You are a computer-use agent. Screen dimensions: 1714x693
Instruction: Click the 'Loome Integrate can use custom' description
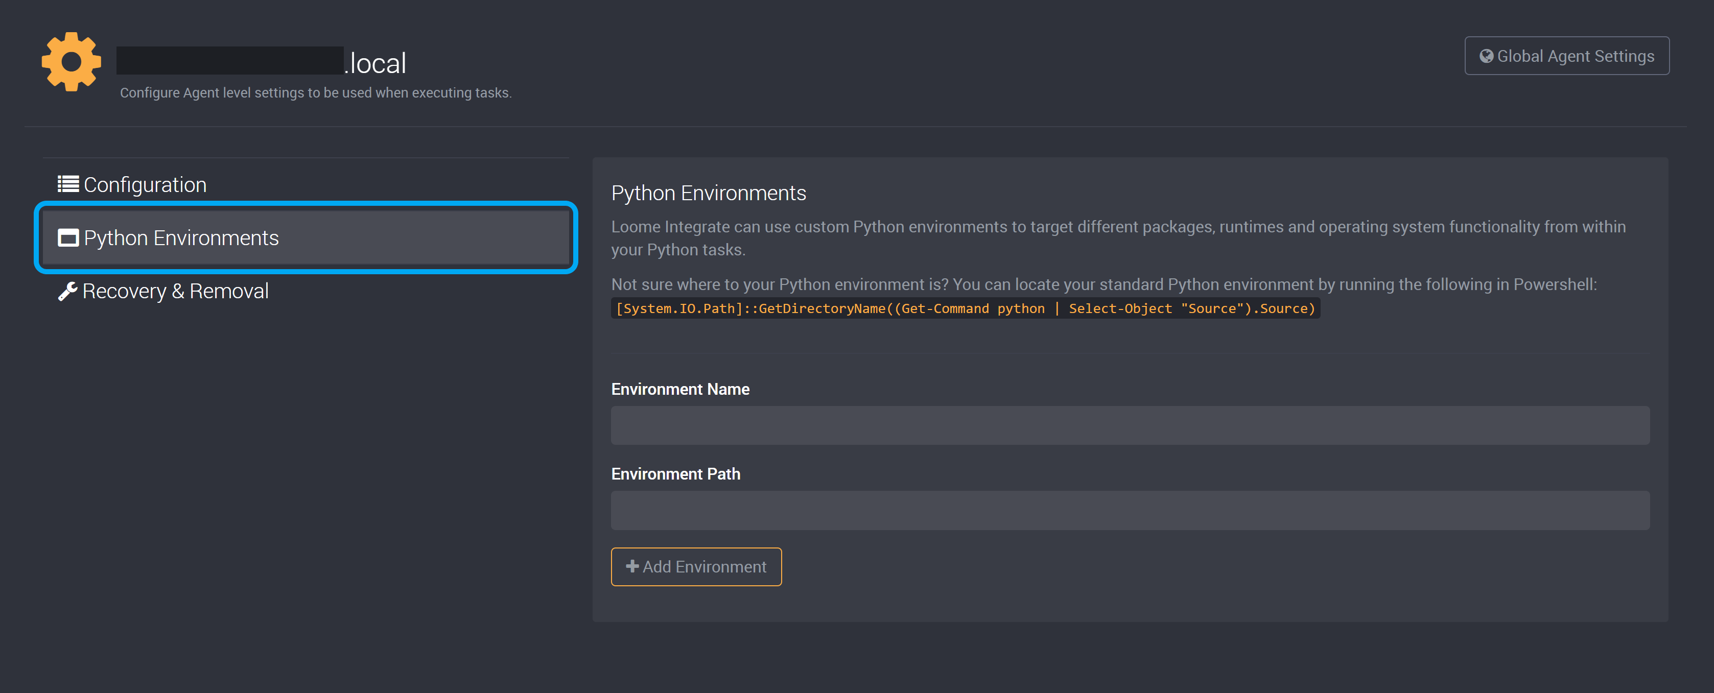pyautogui.click(x=1118, y=238)
